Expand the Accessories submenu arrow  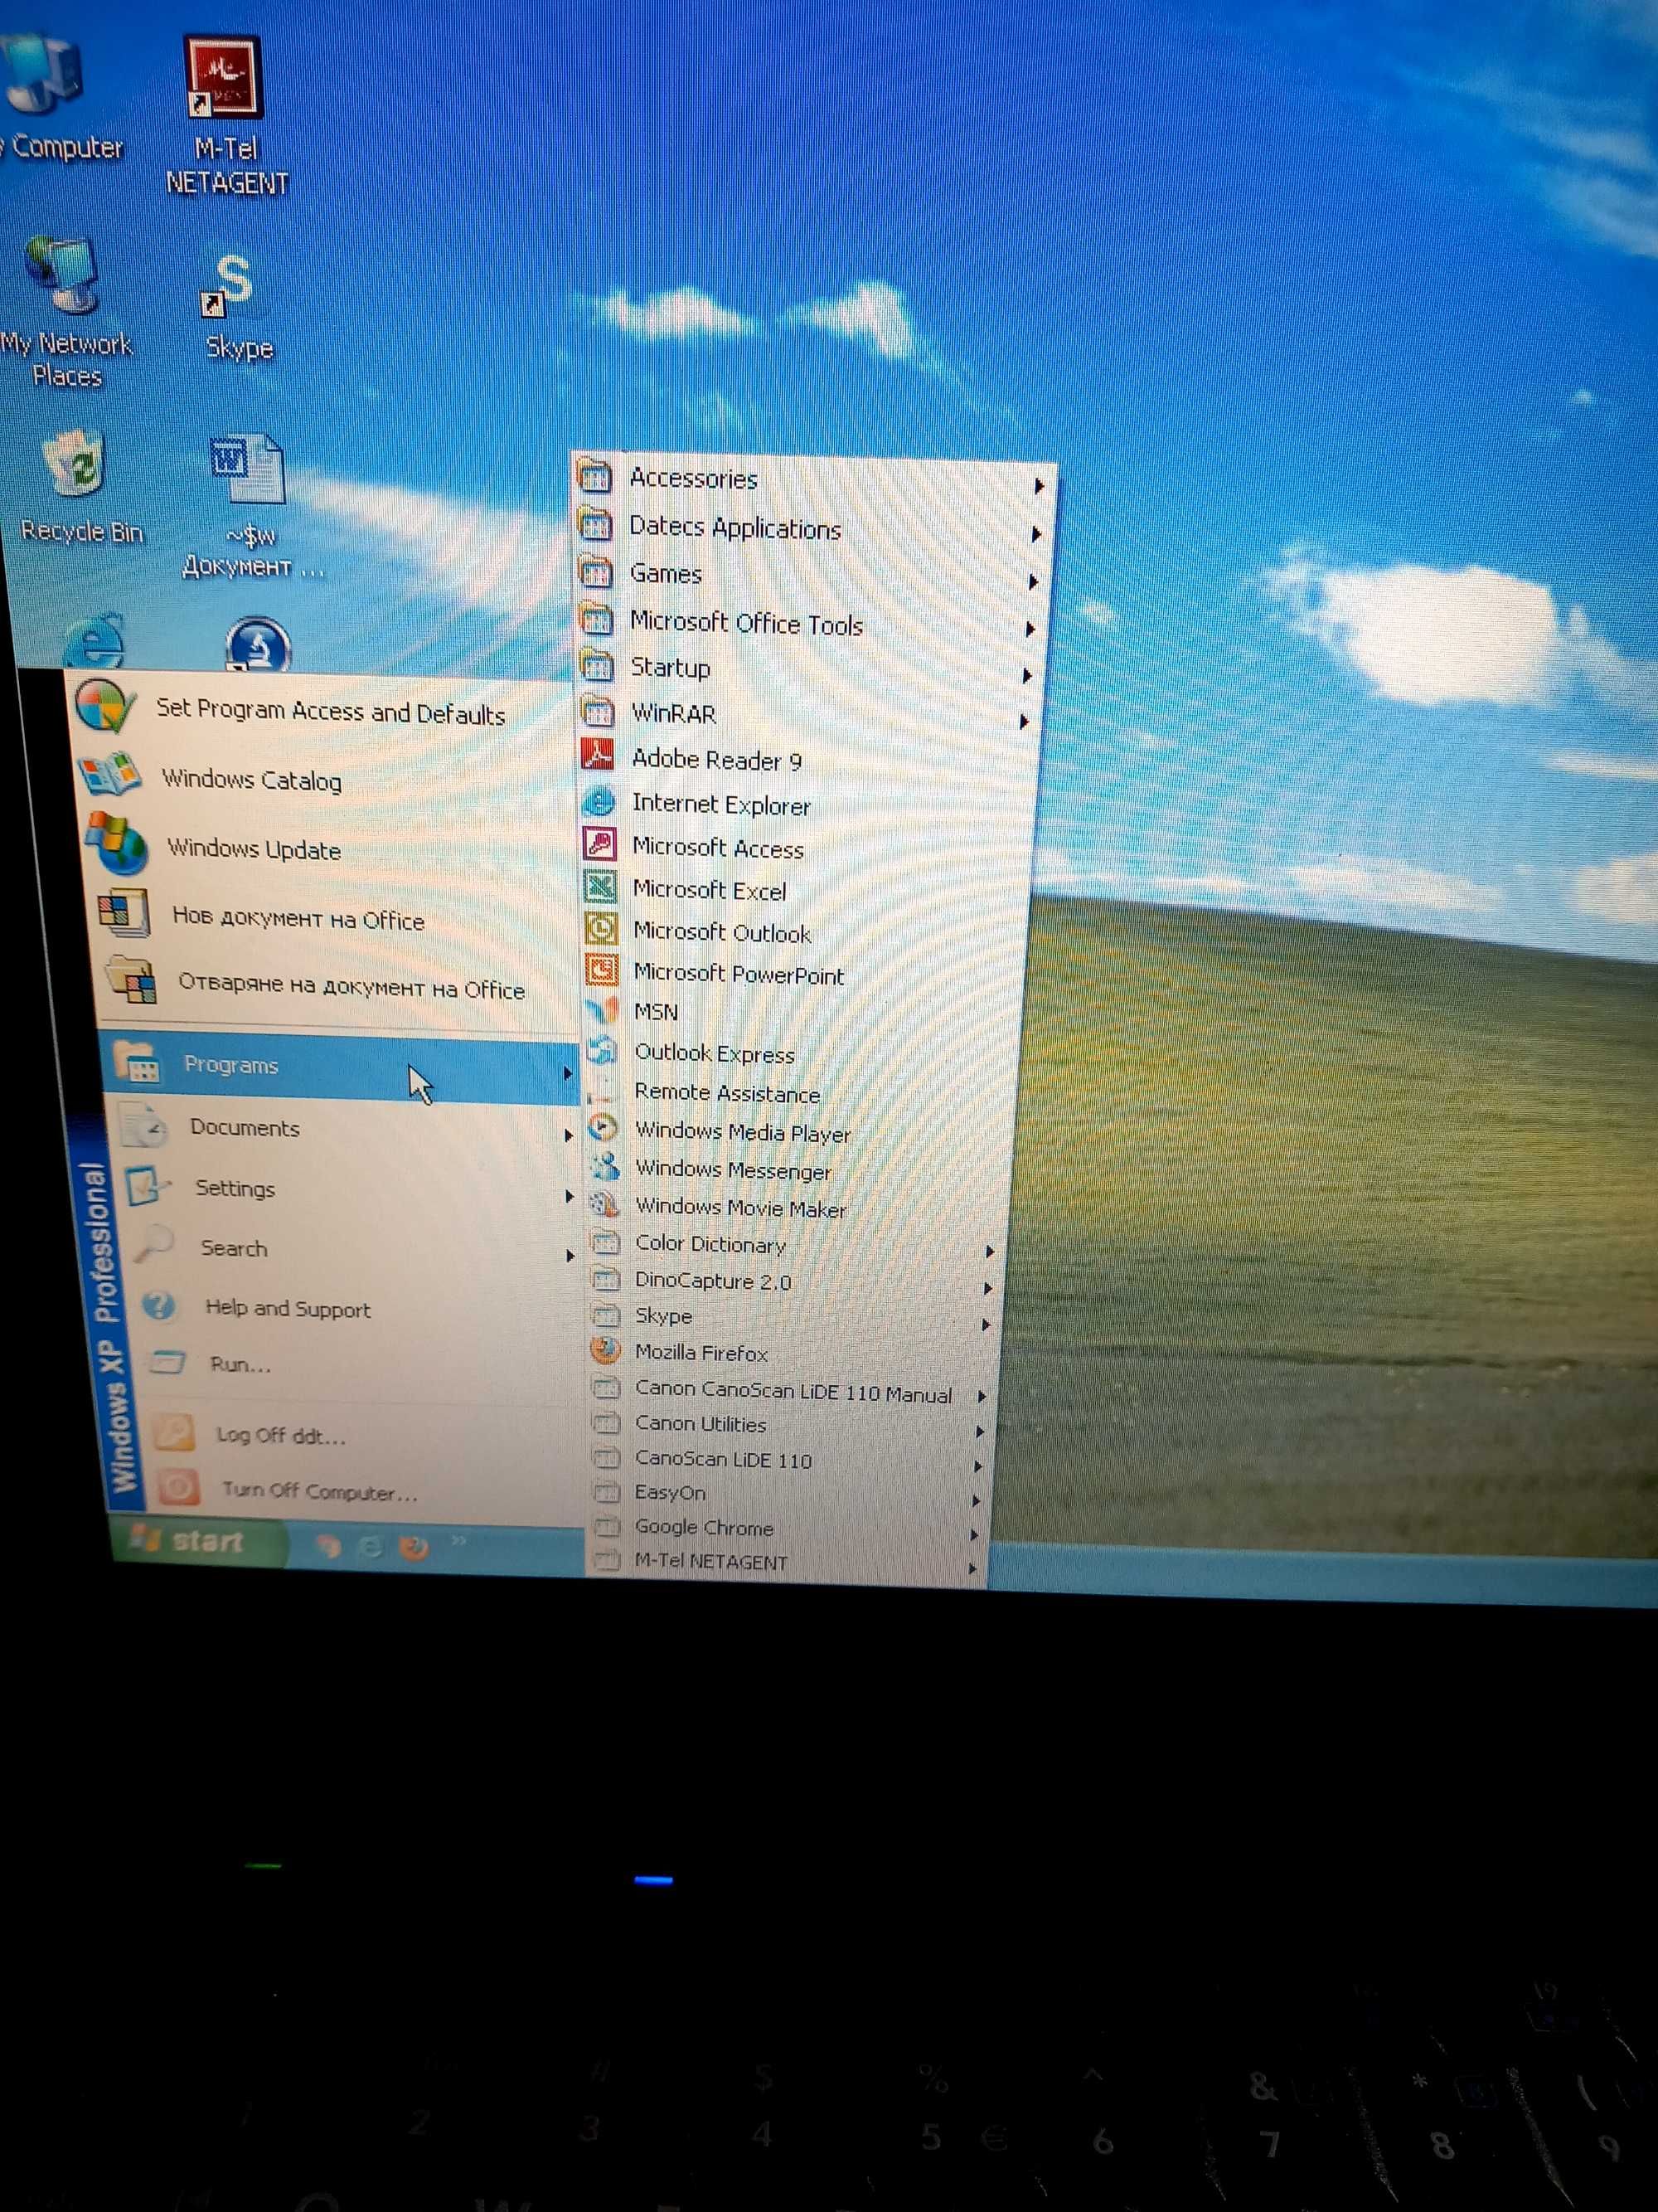coord(1040,486)
